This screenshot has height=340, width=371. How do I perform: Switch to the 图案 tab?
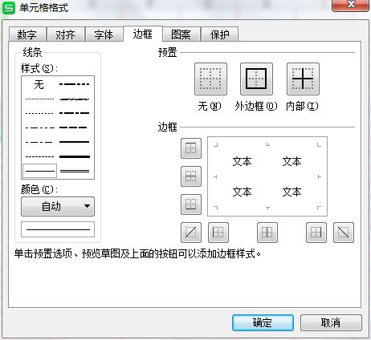click(x=181, y=34)
